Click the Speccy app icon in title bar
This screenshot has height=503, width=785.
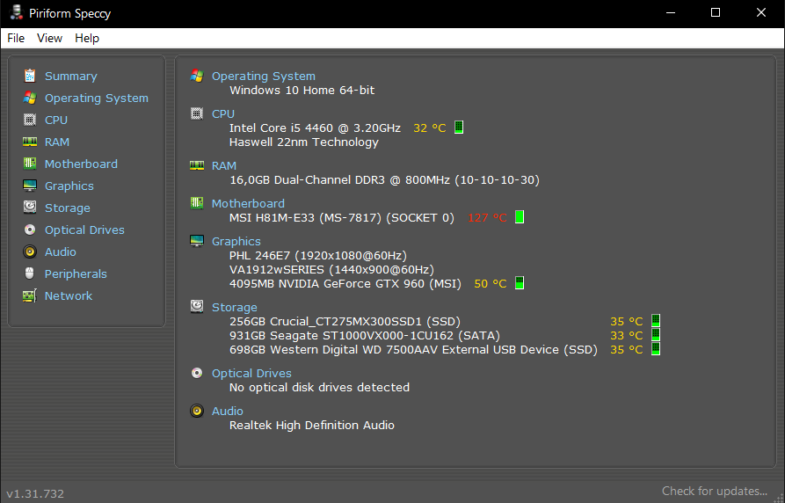[16, 12]
